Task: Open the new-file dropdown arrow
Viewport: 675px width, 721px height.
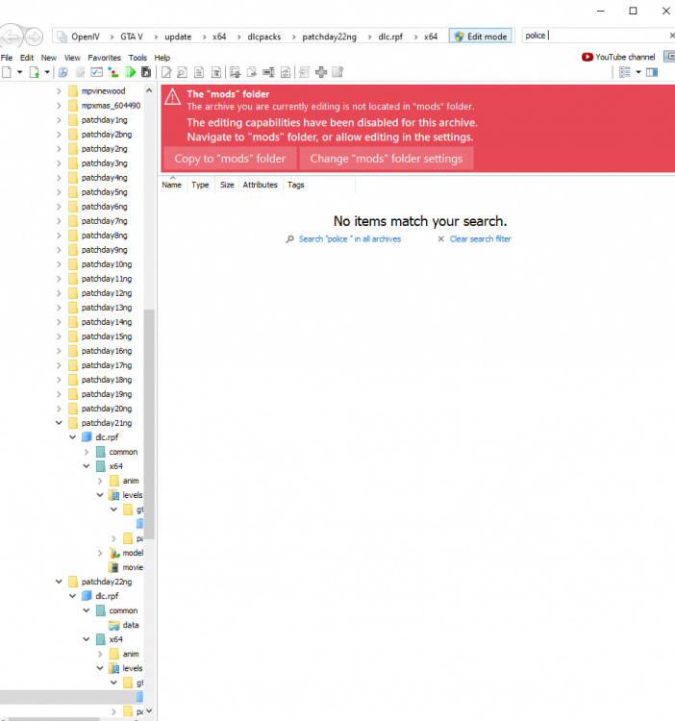Action: point(20,72)
